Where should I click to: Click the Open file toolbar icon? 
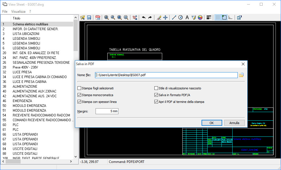point(83,17)
